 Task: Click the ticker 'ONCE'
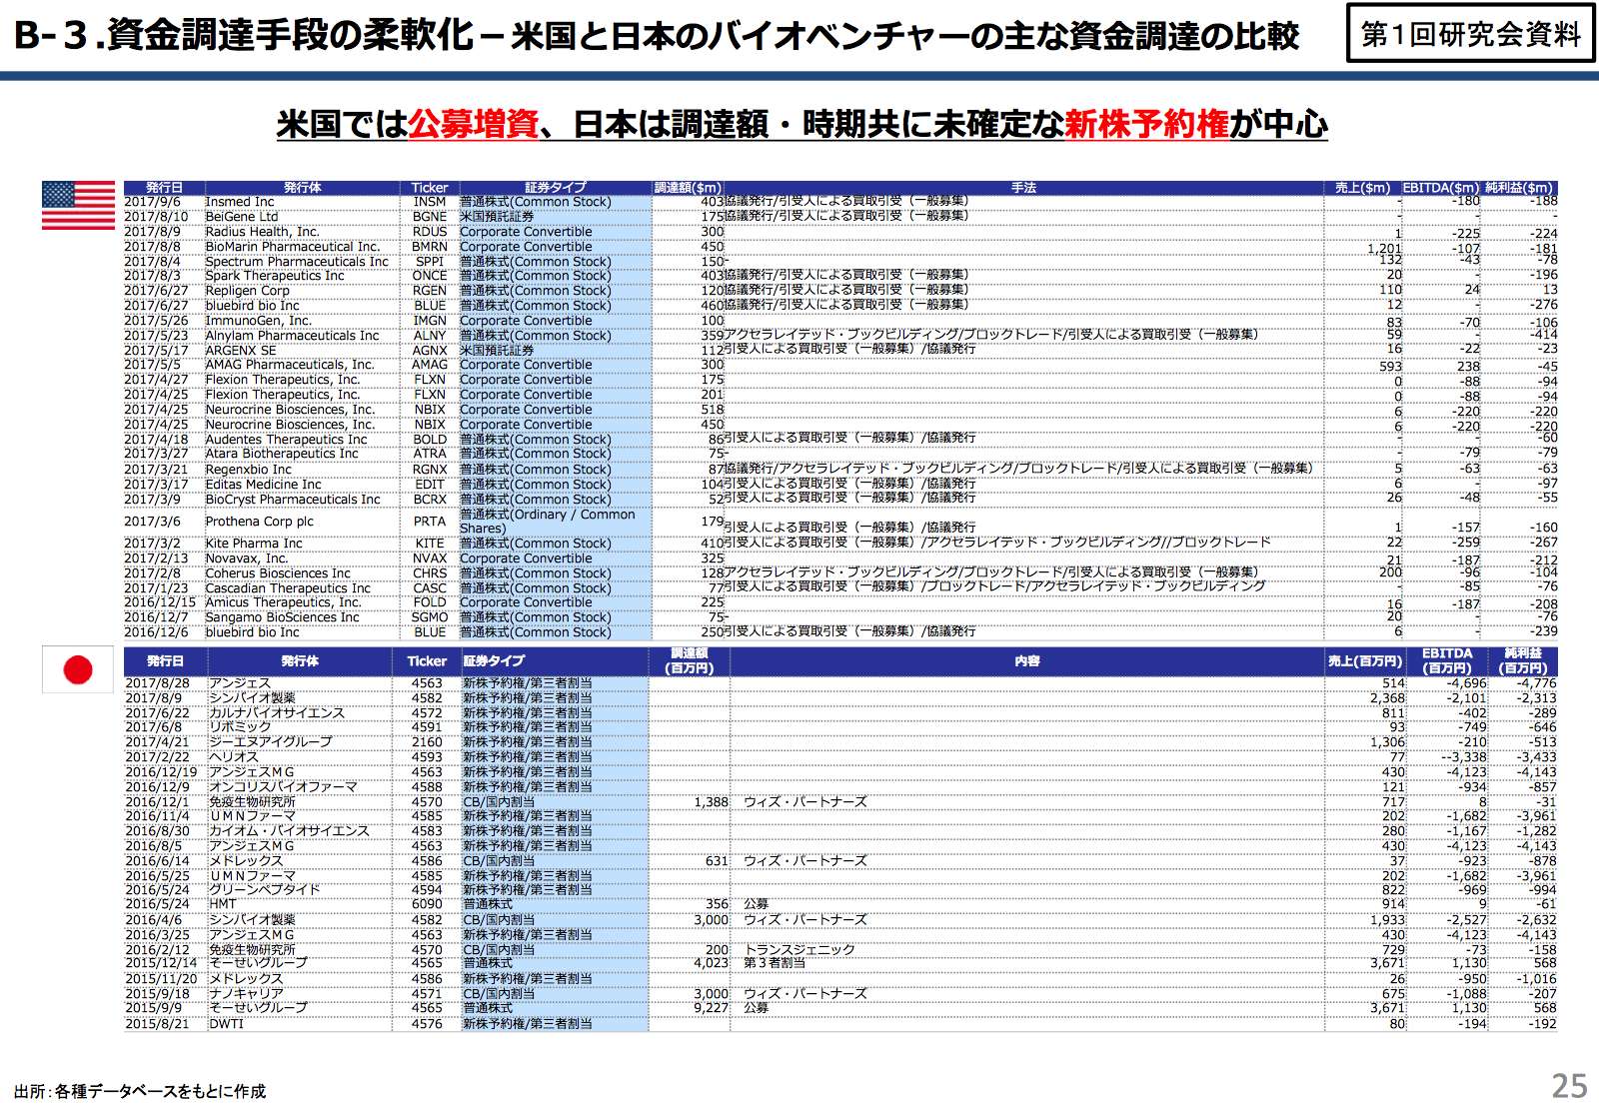pos(430,276)
